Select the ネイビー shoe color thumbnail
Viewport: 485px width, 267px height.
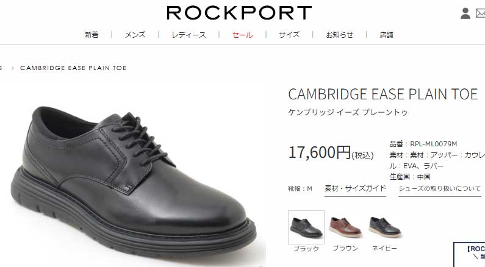tap(384, 227)
